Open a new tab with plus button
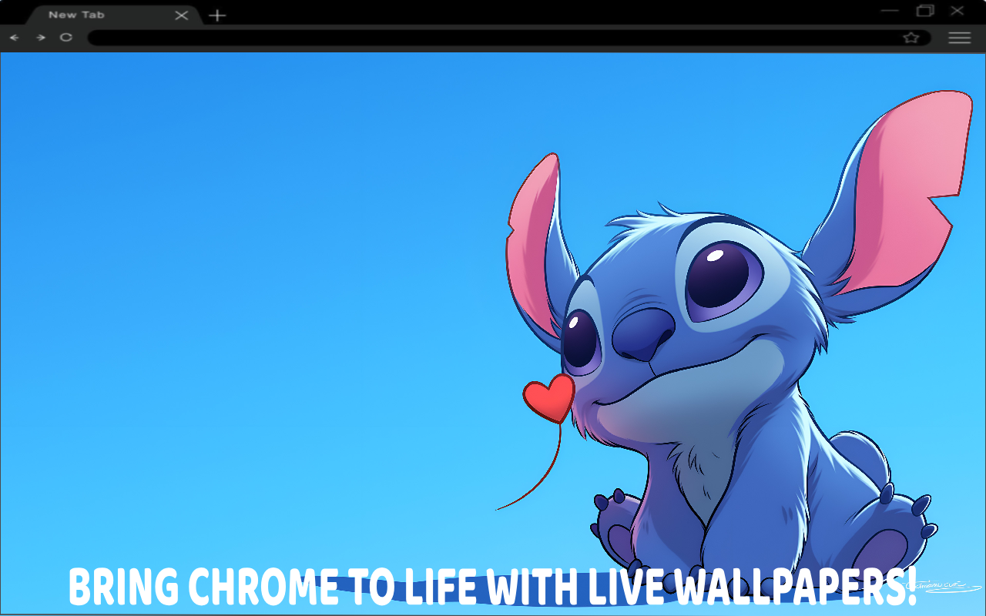The image size is (986, 616). (218, 15)
